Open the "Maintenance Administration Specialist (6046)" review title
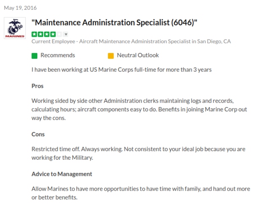Image resolution: width=254 pixels, height=208 pixels. tap(115, 22)
